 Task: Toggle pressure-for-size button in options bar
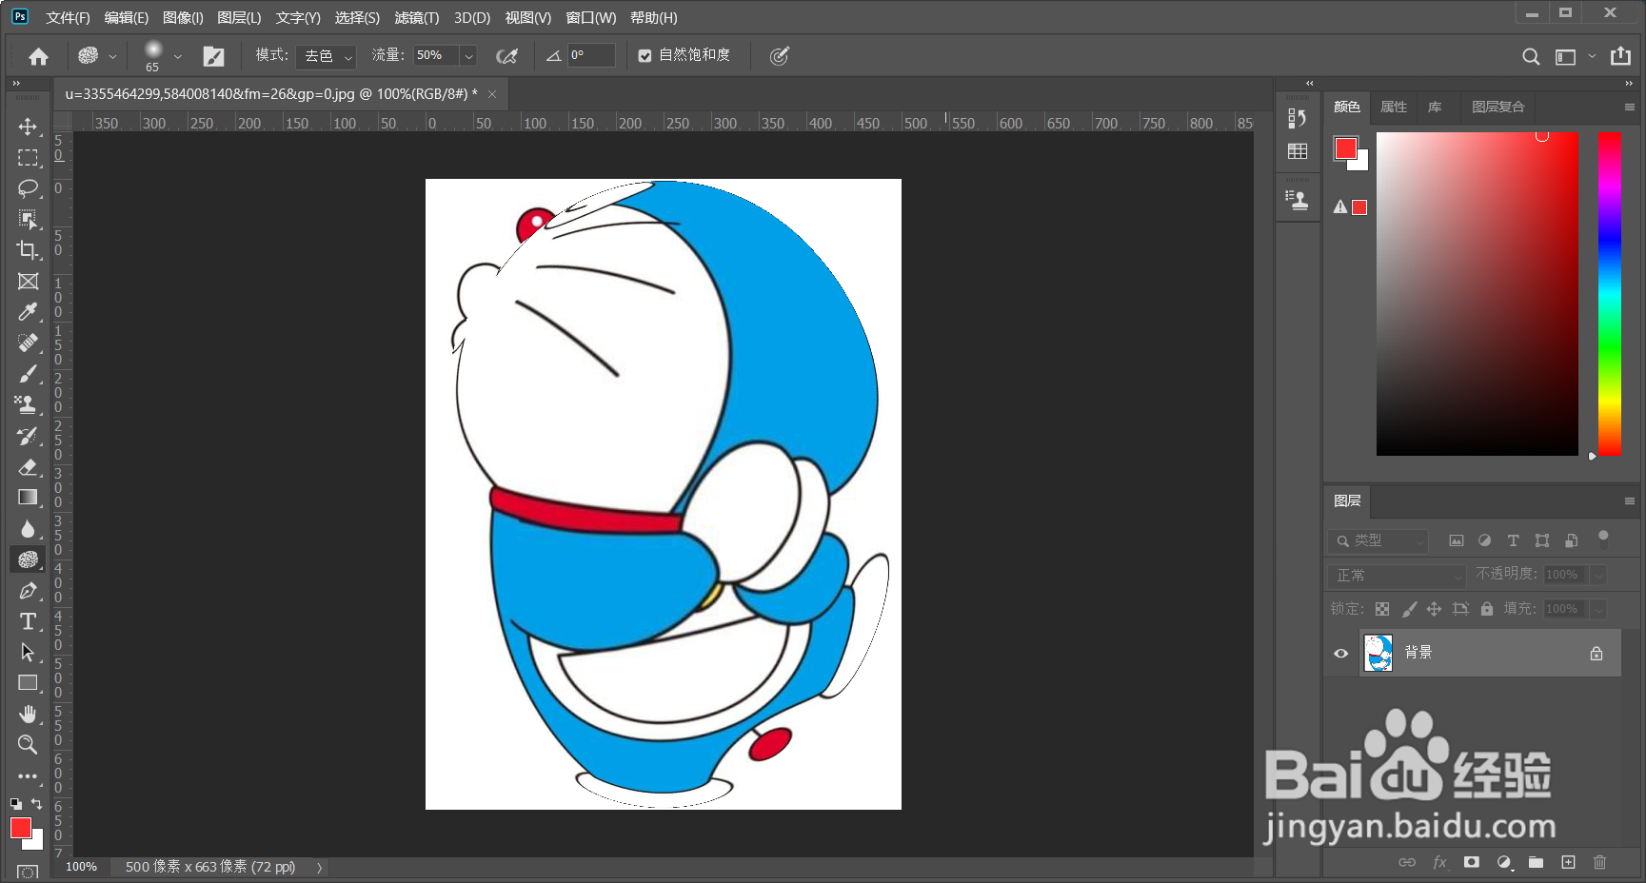[779, 56]
